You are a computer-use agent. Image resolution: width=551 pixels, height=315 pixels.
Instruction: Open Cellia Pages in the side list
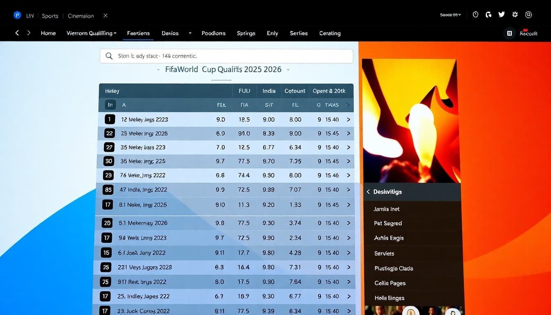[x=390, y=283]
